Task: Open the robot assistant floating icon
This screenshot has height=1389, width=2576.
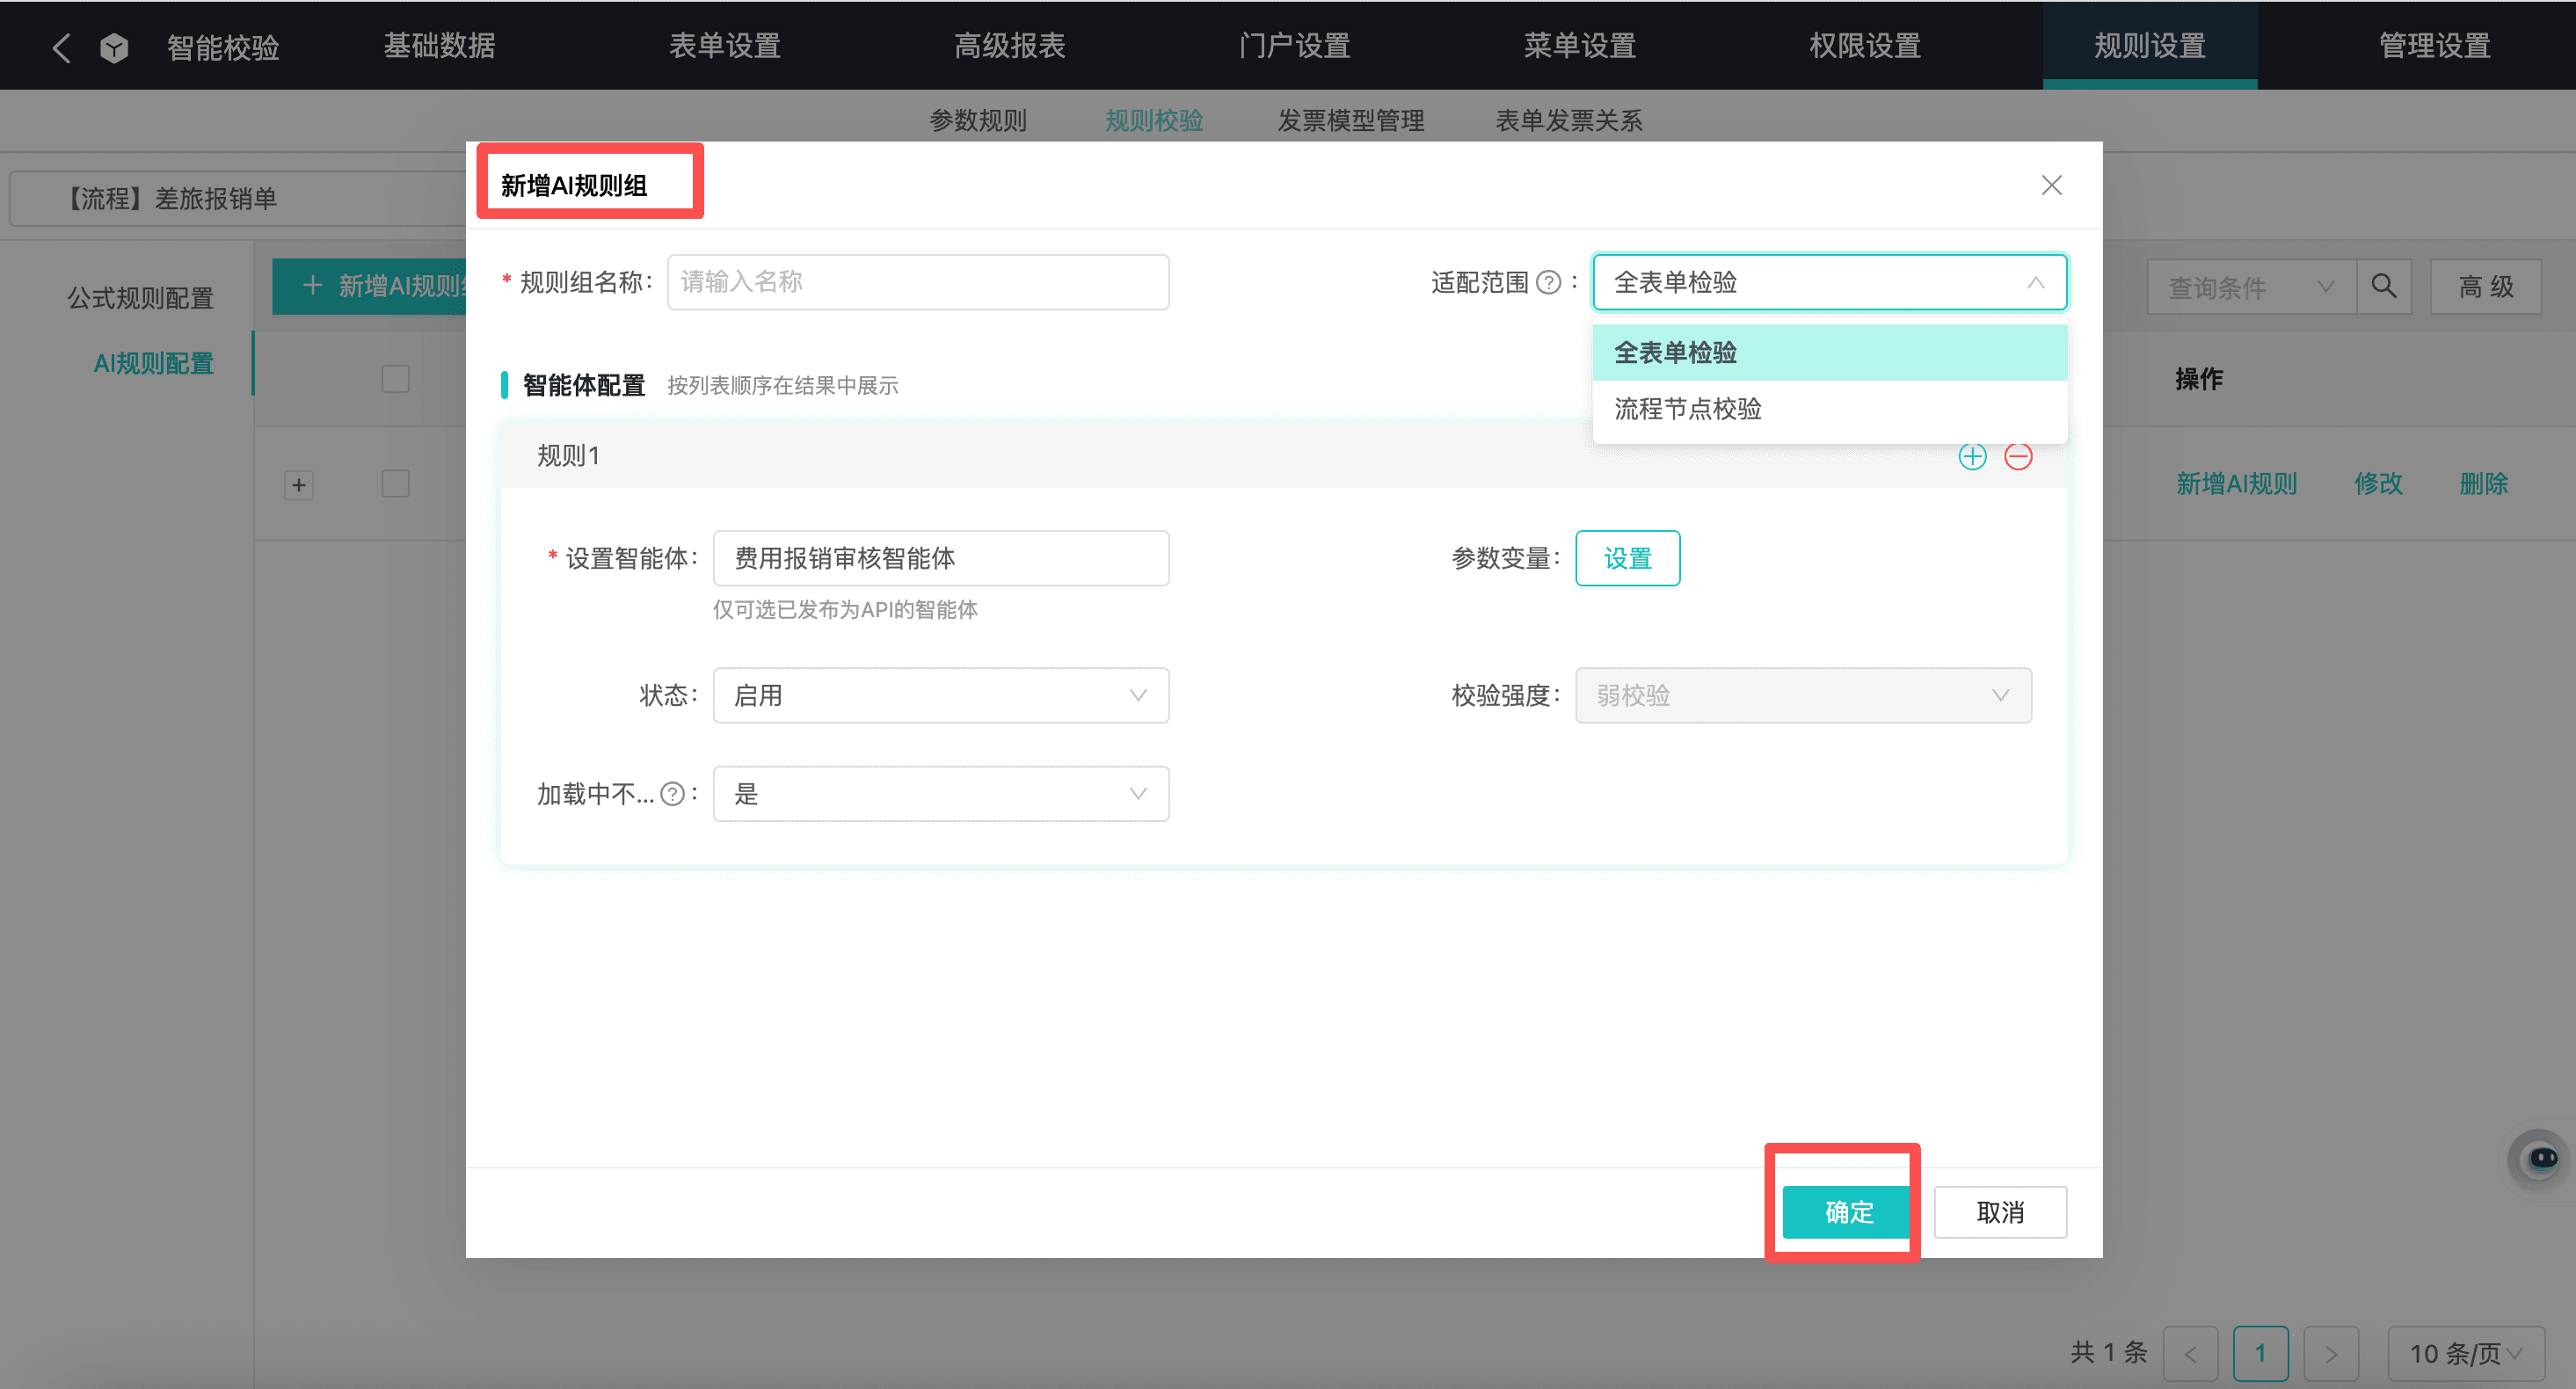Action: (x=2539, y=1159)
